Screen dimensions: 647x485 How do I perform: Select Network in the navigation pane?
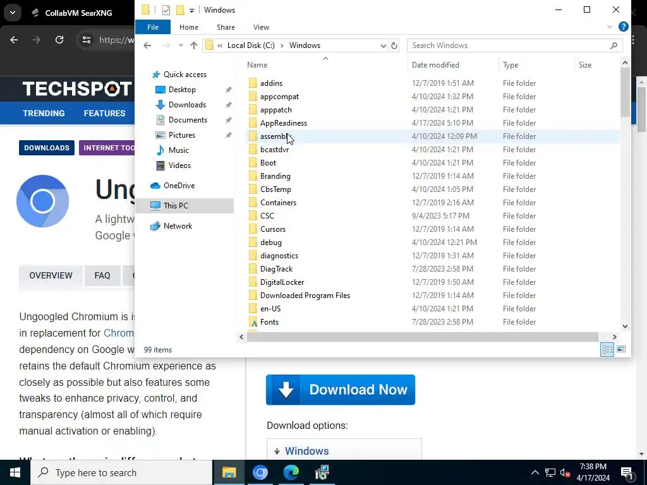[178, 226]
